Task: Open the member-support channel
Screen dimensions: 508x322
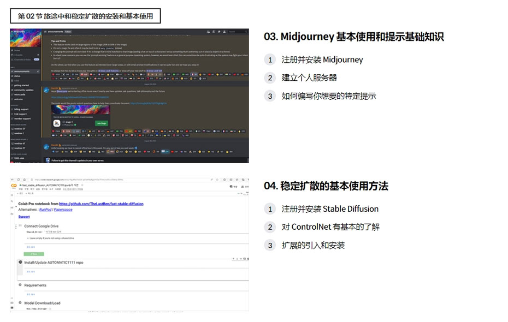Action: point(22,119)
